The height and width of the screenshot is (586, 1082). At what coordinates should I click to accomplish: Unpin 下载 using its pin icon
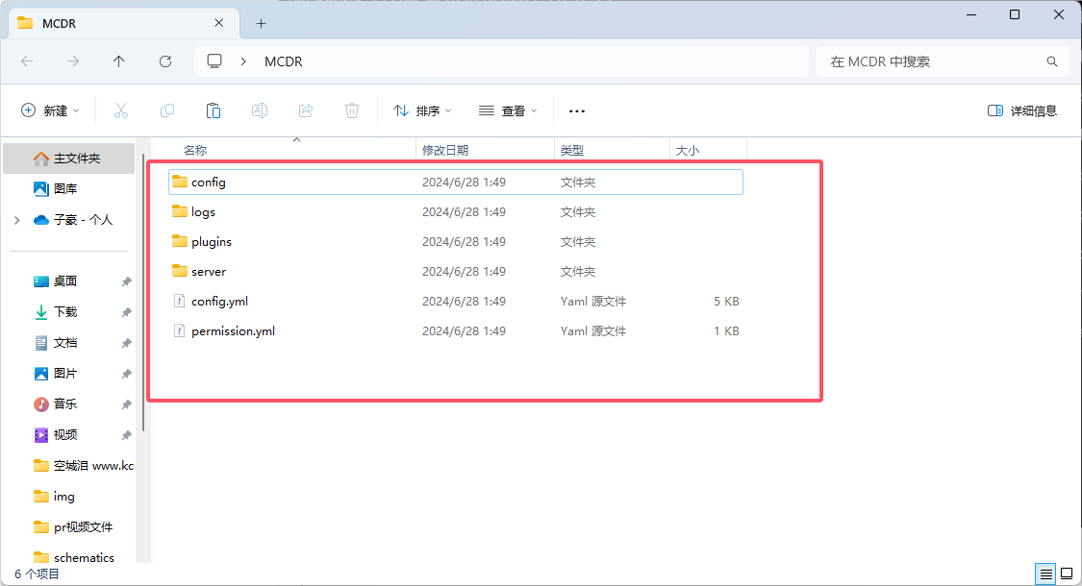126,312
